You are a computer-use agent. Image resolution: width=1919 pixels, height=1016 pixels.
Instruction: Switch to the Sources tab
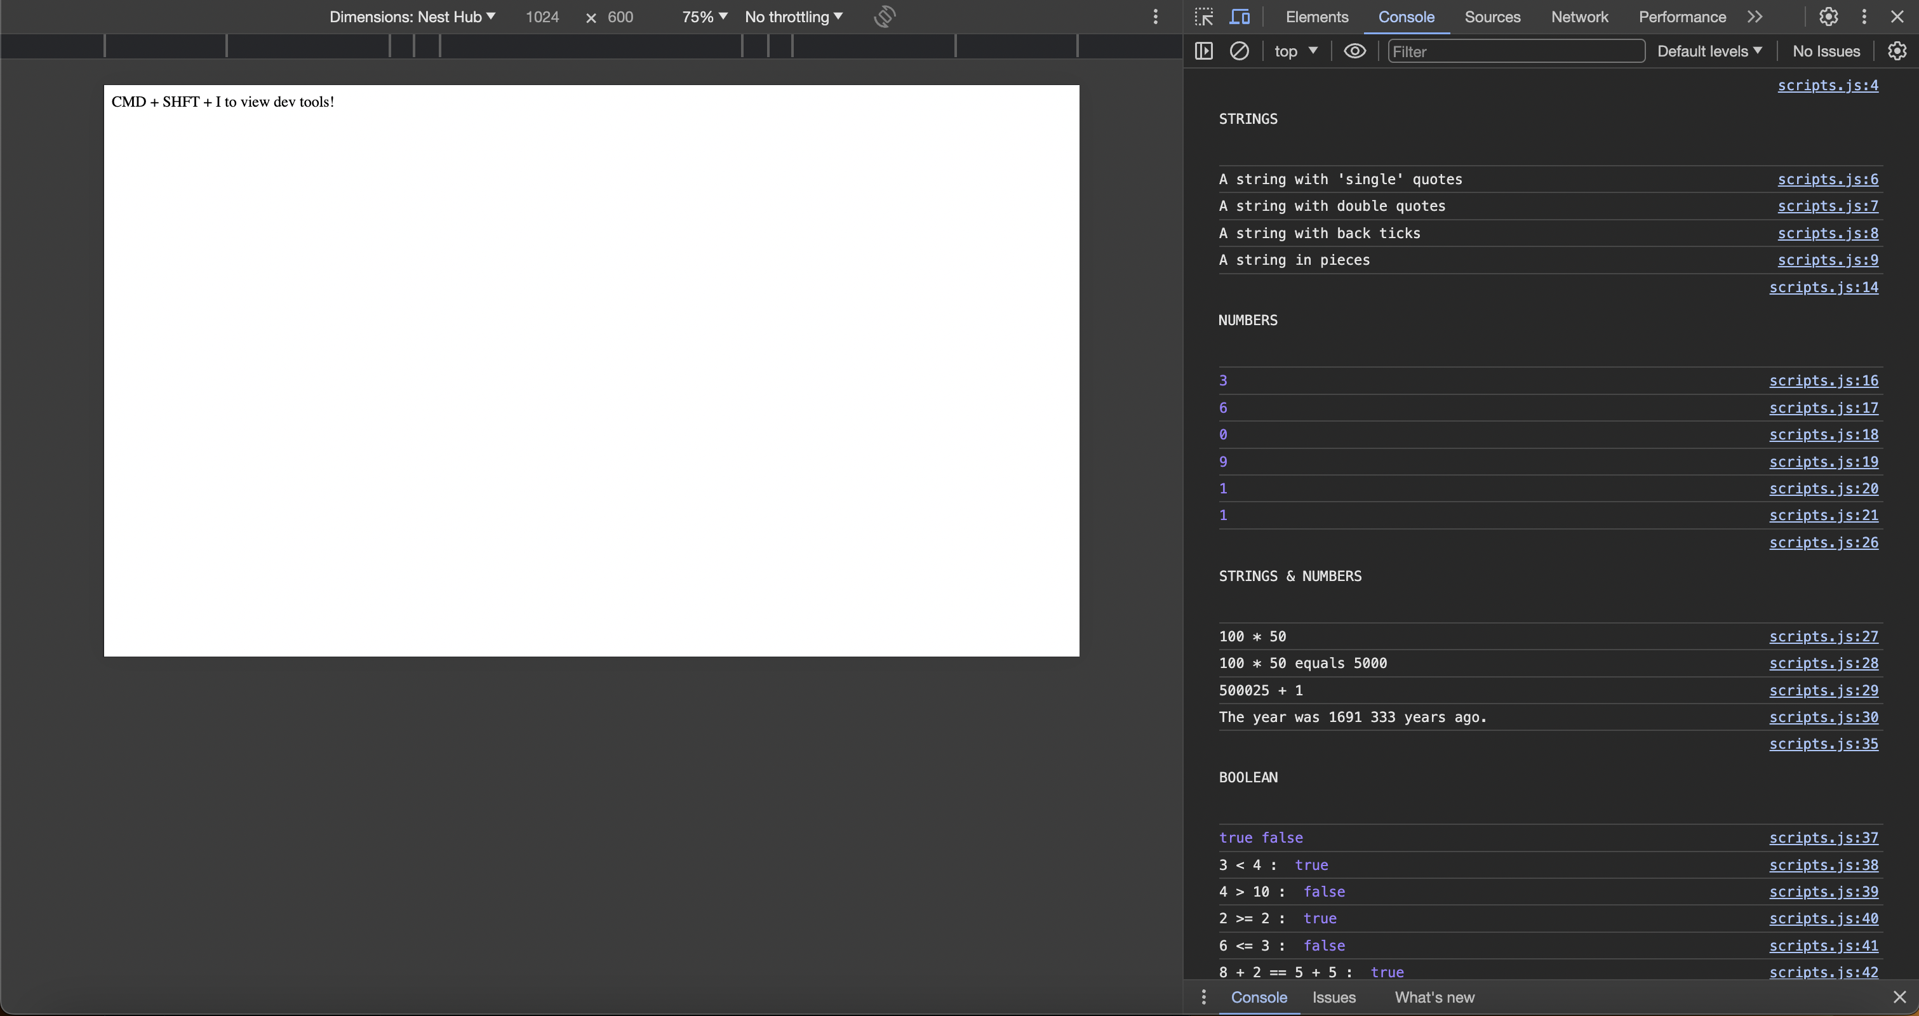(1492, 17)
